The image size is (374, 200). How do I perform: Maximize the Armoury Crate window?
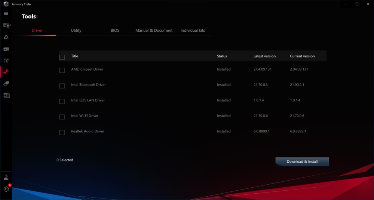357,4
